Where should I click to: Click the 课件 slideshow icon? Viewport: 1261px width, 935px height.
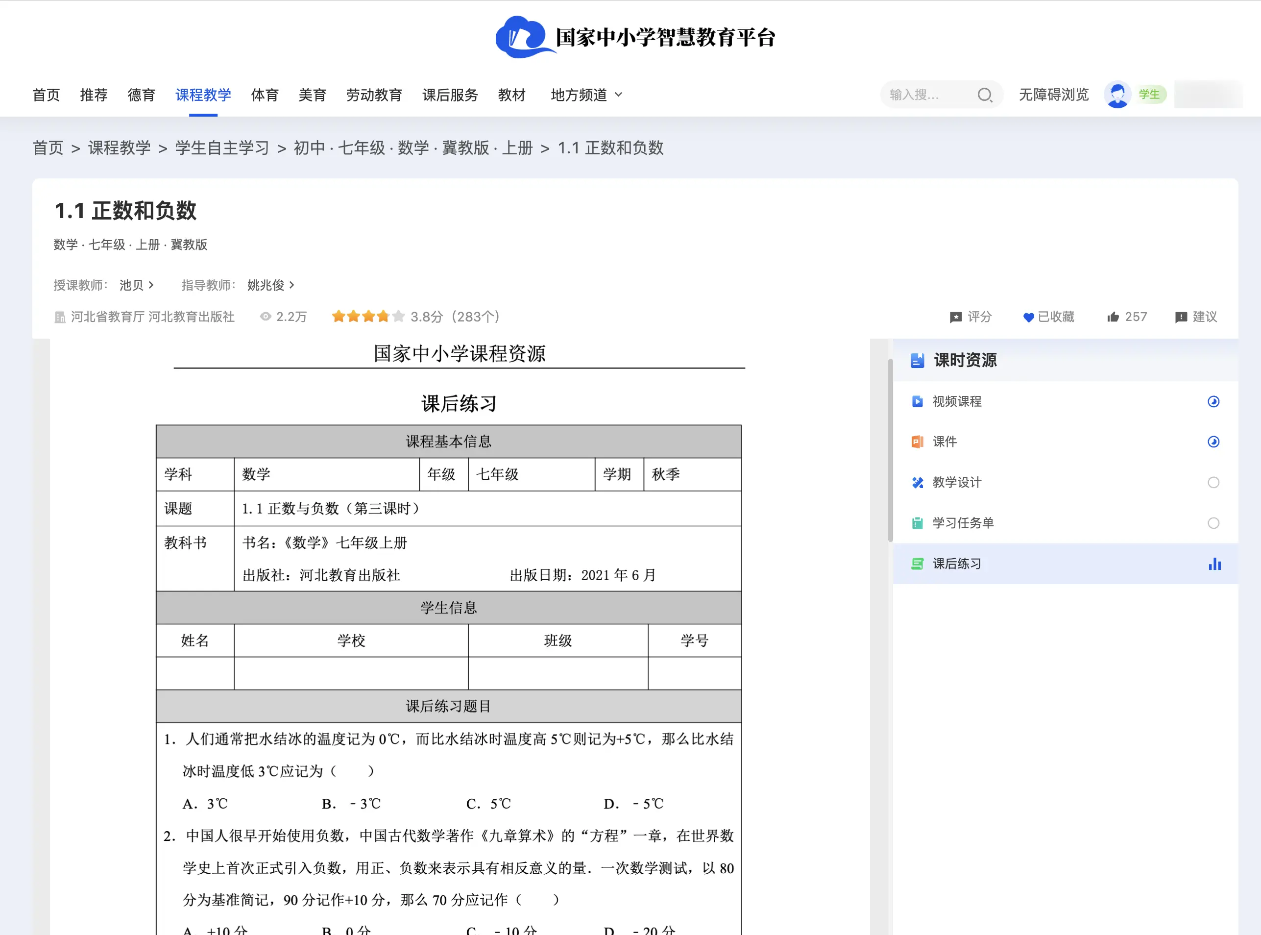917,442
